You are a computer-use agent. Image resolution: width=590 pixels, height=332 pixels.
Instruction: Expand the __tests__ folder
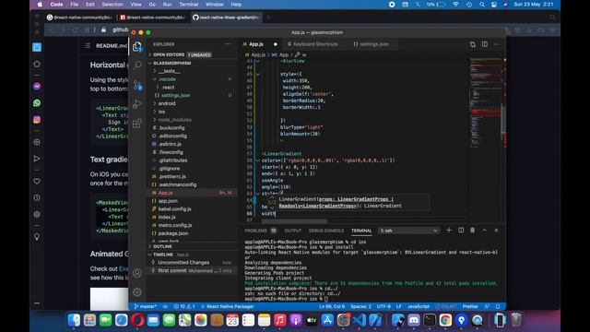click(169, 71)
